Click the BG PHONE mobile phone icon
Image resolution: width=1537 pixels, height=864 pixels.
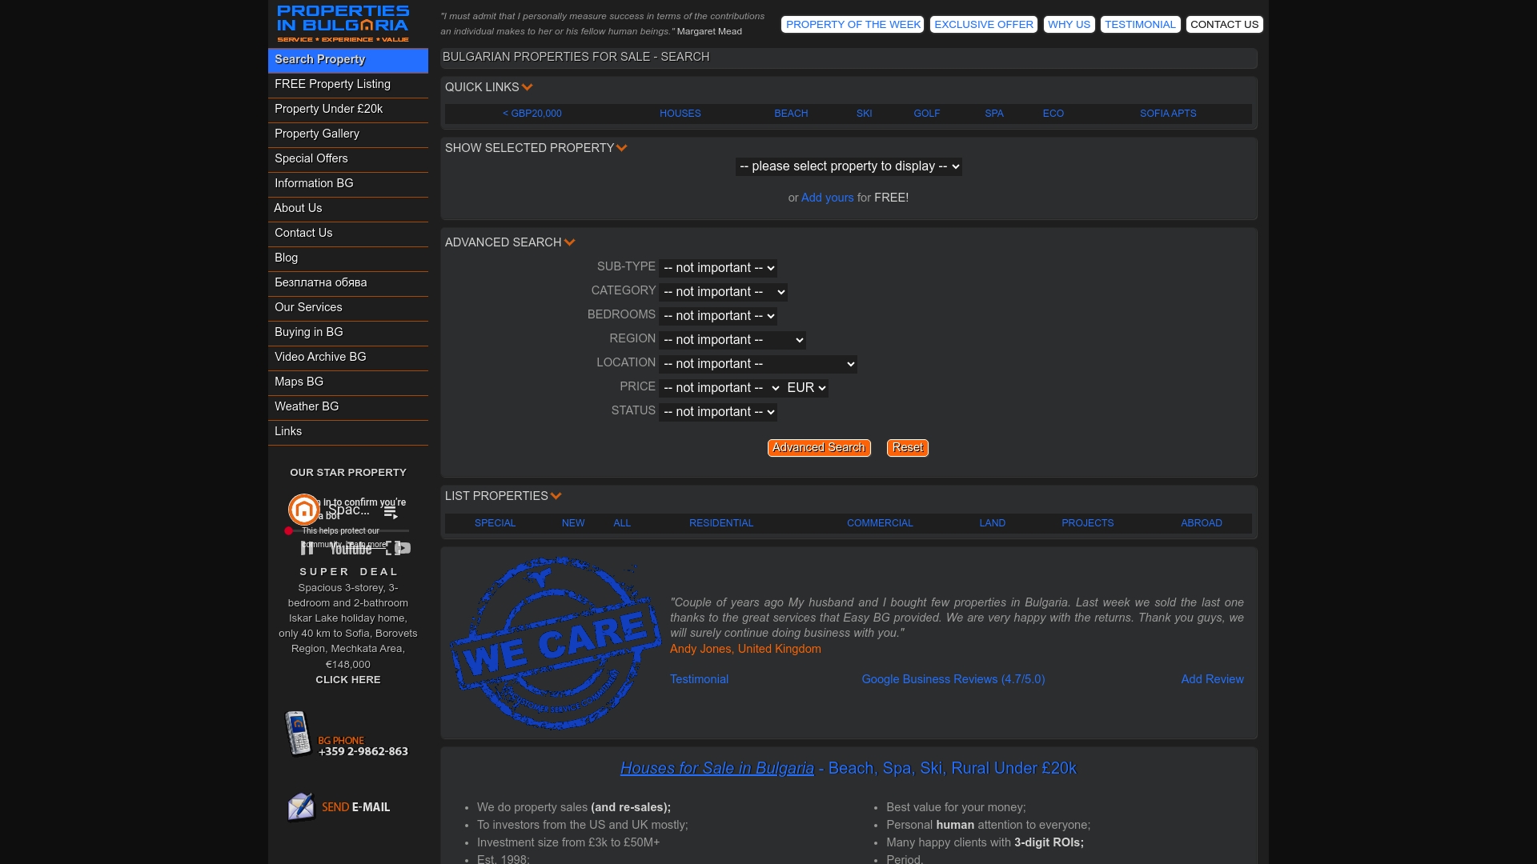(299, 732)
